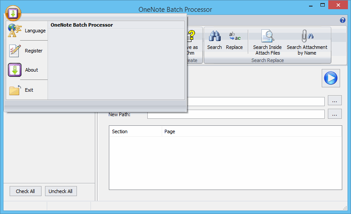Maximize the OneNote Batch Processor window
Viewport: 351px width, 214px height.
pos(323,5)
